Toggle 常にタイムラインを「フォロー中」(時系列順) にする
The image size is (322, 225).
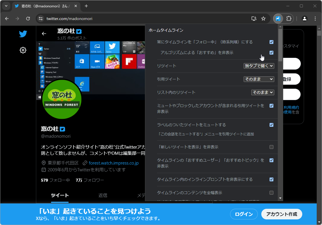click(x=271, y=42)
